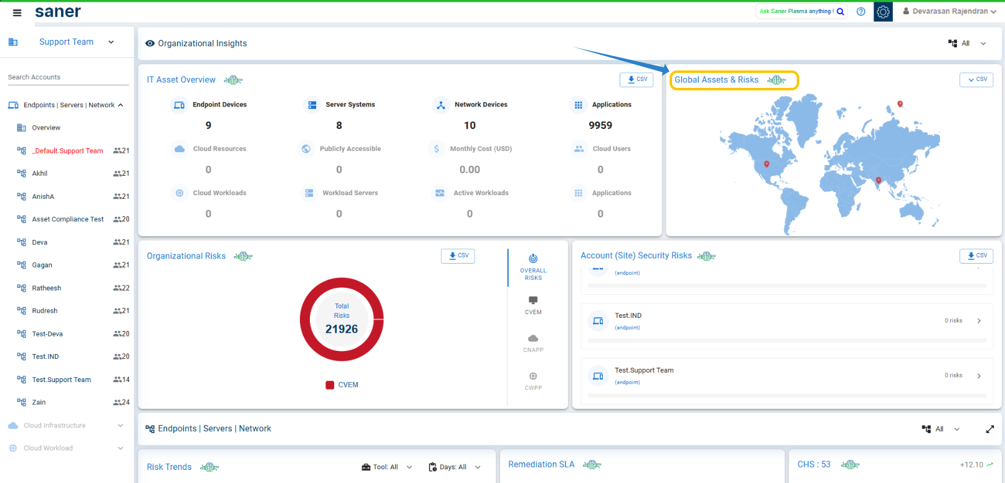The height and width of the screenshot is (483, 1005).
Task: Click the eye icon beside Organizational Insights
Action: click(150, 44)
